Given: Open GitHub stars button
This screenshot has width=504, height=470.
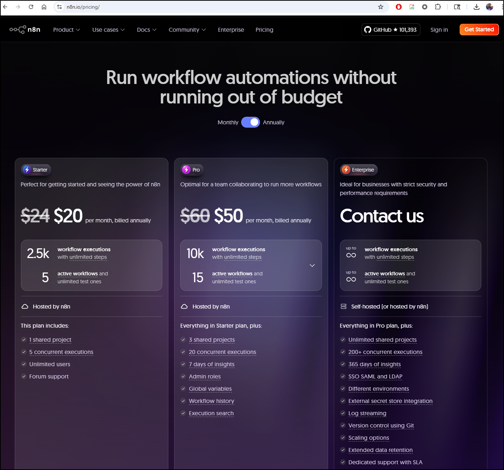Looking at the screenshot, I should pyautogui.click(x=391, y=30).
